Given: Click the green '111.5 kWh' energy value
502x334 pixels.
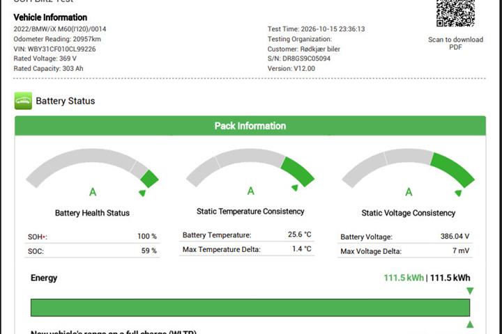Looking at the screenshot, I should click(404, 278).
